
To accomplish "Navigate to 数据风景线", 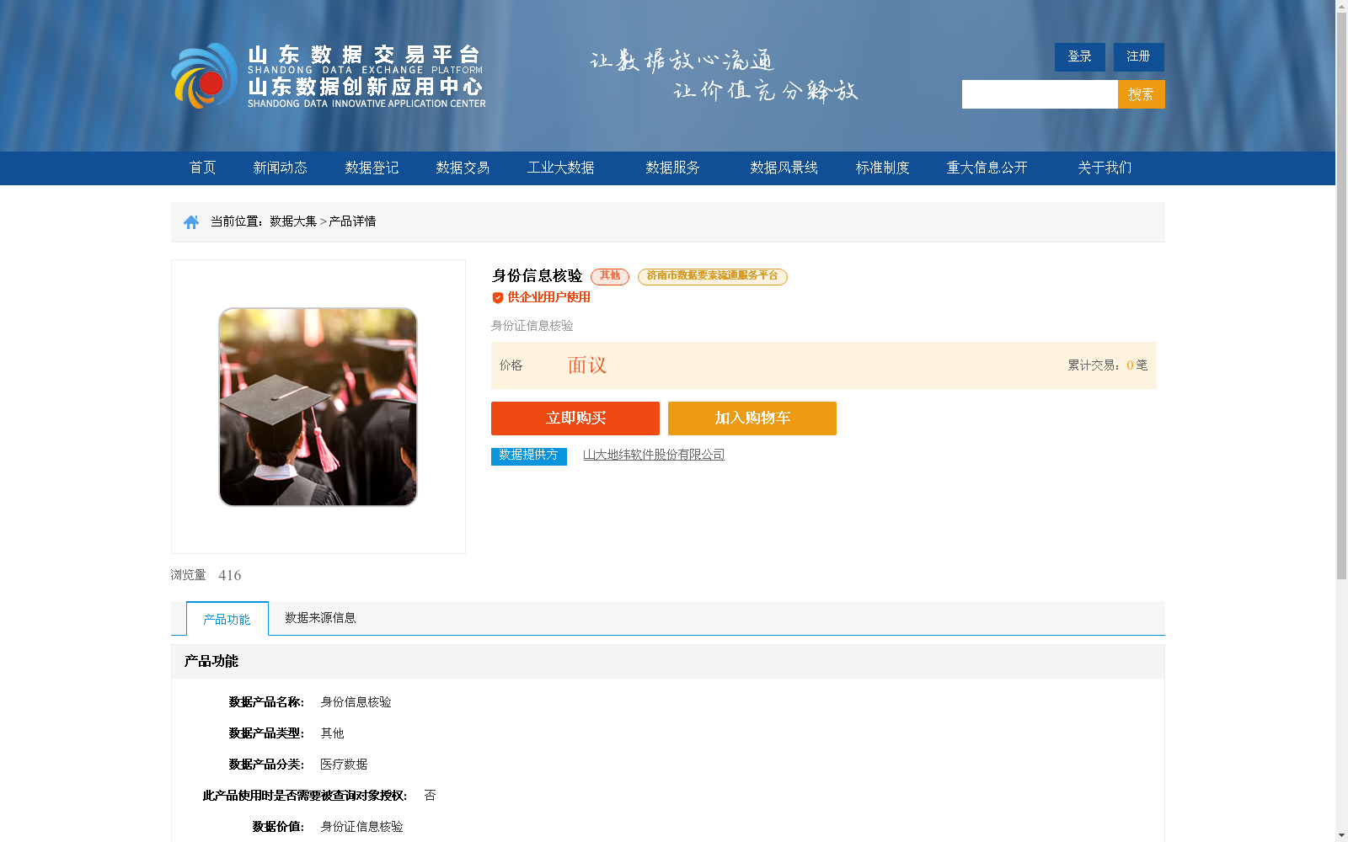I will coord(784,168).
